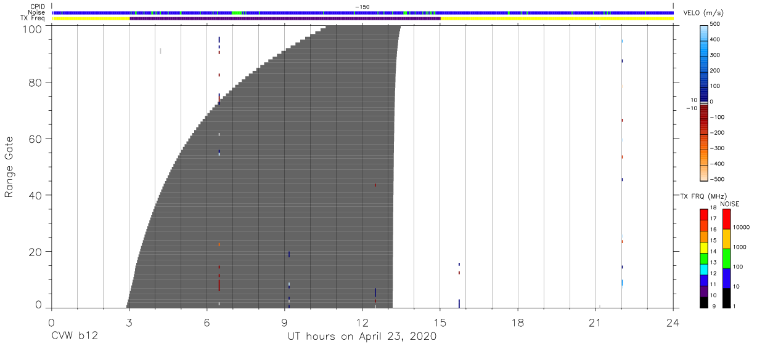
Task: Click the red top swatch of NOISE legend
Action: coord(726,219)
